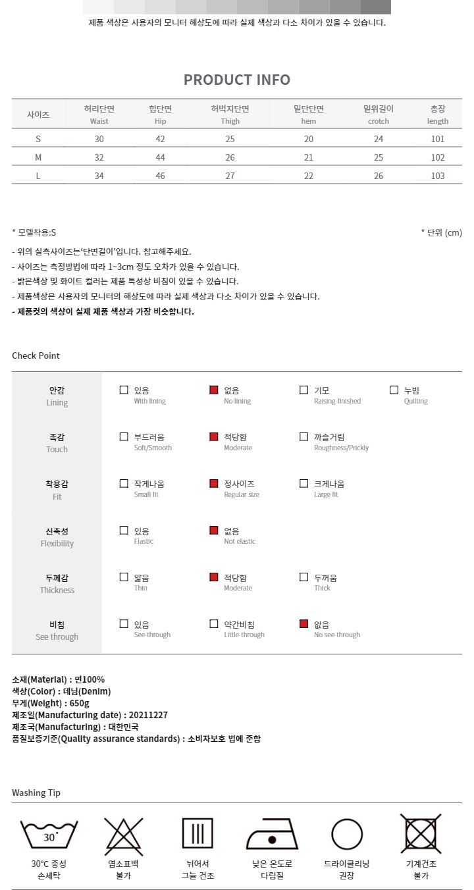
Task: Click the low temperature ironing icon
Action: (272, 835)
